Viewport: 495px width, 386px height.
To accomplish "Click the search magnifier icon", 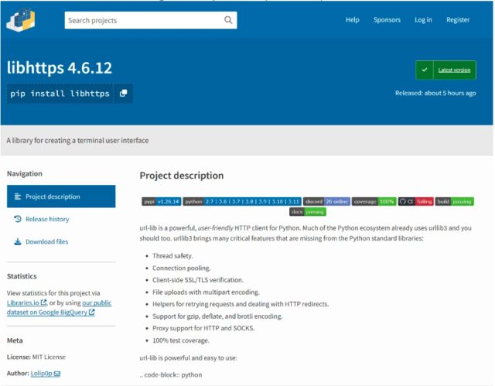I will [x=228, y=20].
